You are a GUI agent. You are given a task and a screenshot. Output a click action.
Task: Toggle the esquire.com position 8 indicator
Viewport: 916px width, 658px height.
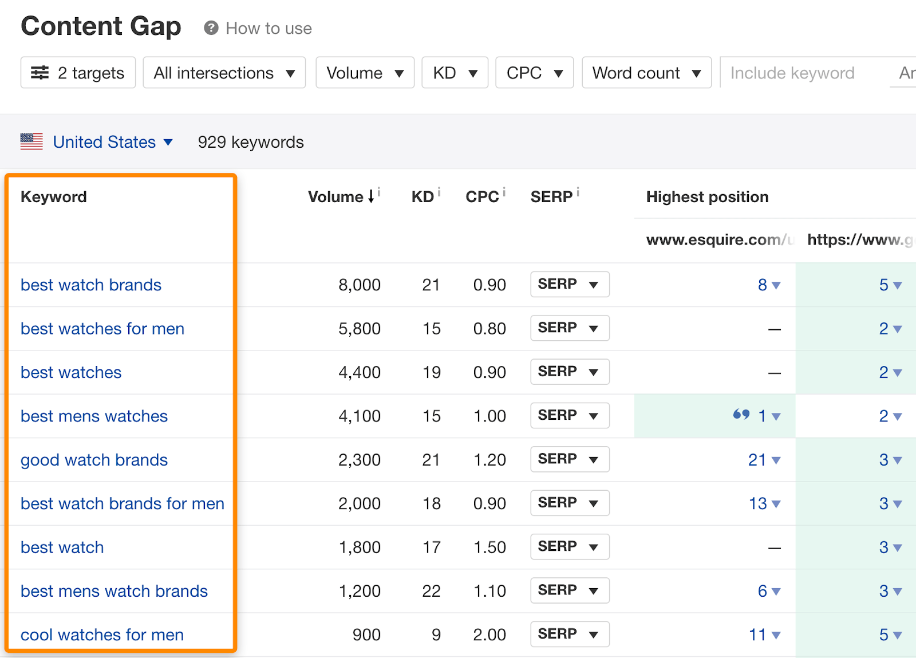(767, 285)
